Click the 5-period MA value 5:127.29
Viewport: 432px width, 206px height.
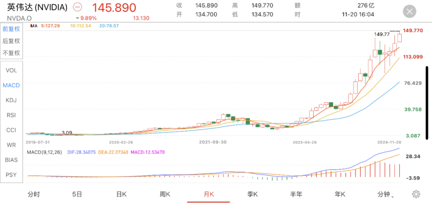(x=51, y=26)
